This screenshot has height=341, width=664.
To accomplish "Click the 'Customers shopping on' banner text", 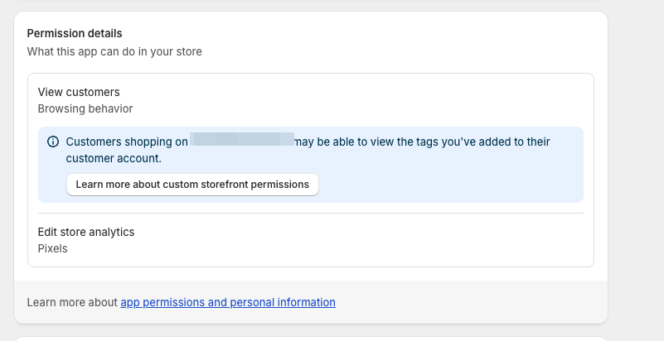I will click(x=126, y=142).
